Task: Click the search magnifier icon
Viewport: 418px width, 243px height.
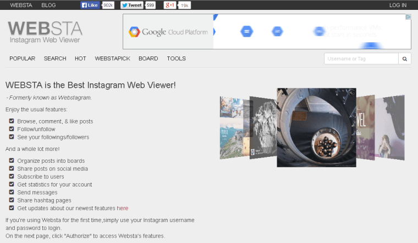Action: 405,59
